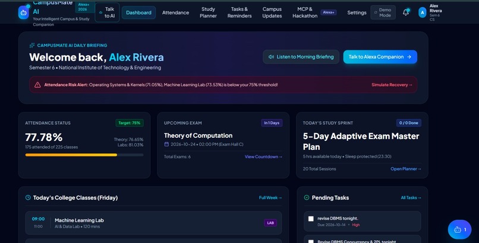The width and height of the screenshot is (479, 243).
Task: Click the 'Total Exams: 6' text
Action: coord(177,157)
